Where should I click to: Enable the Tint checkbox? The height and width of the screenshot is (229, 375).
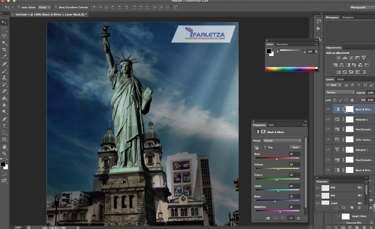(x=265, y=148)
